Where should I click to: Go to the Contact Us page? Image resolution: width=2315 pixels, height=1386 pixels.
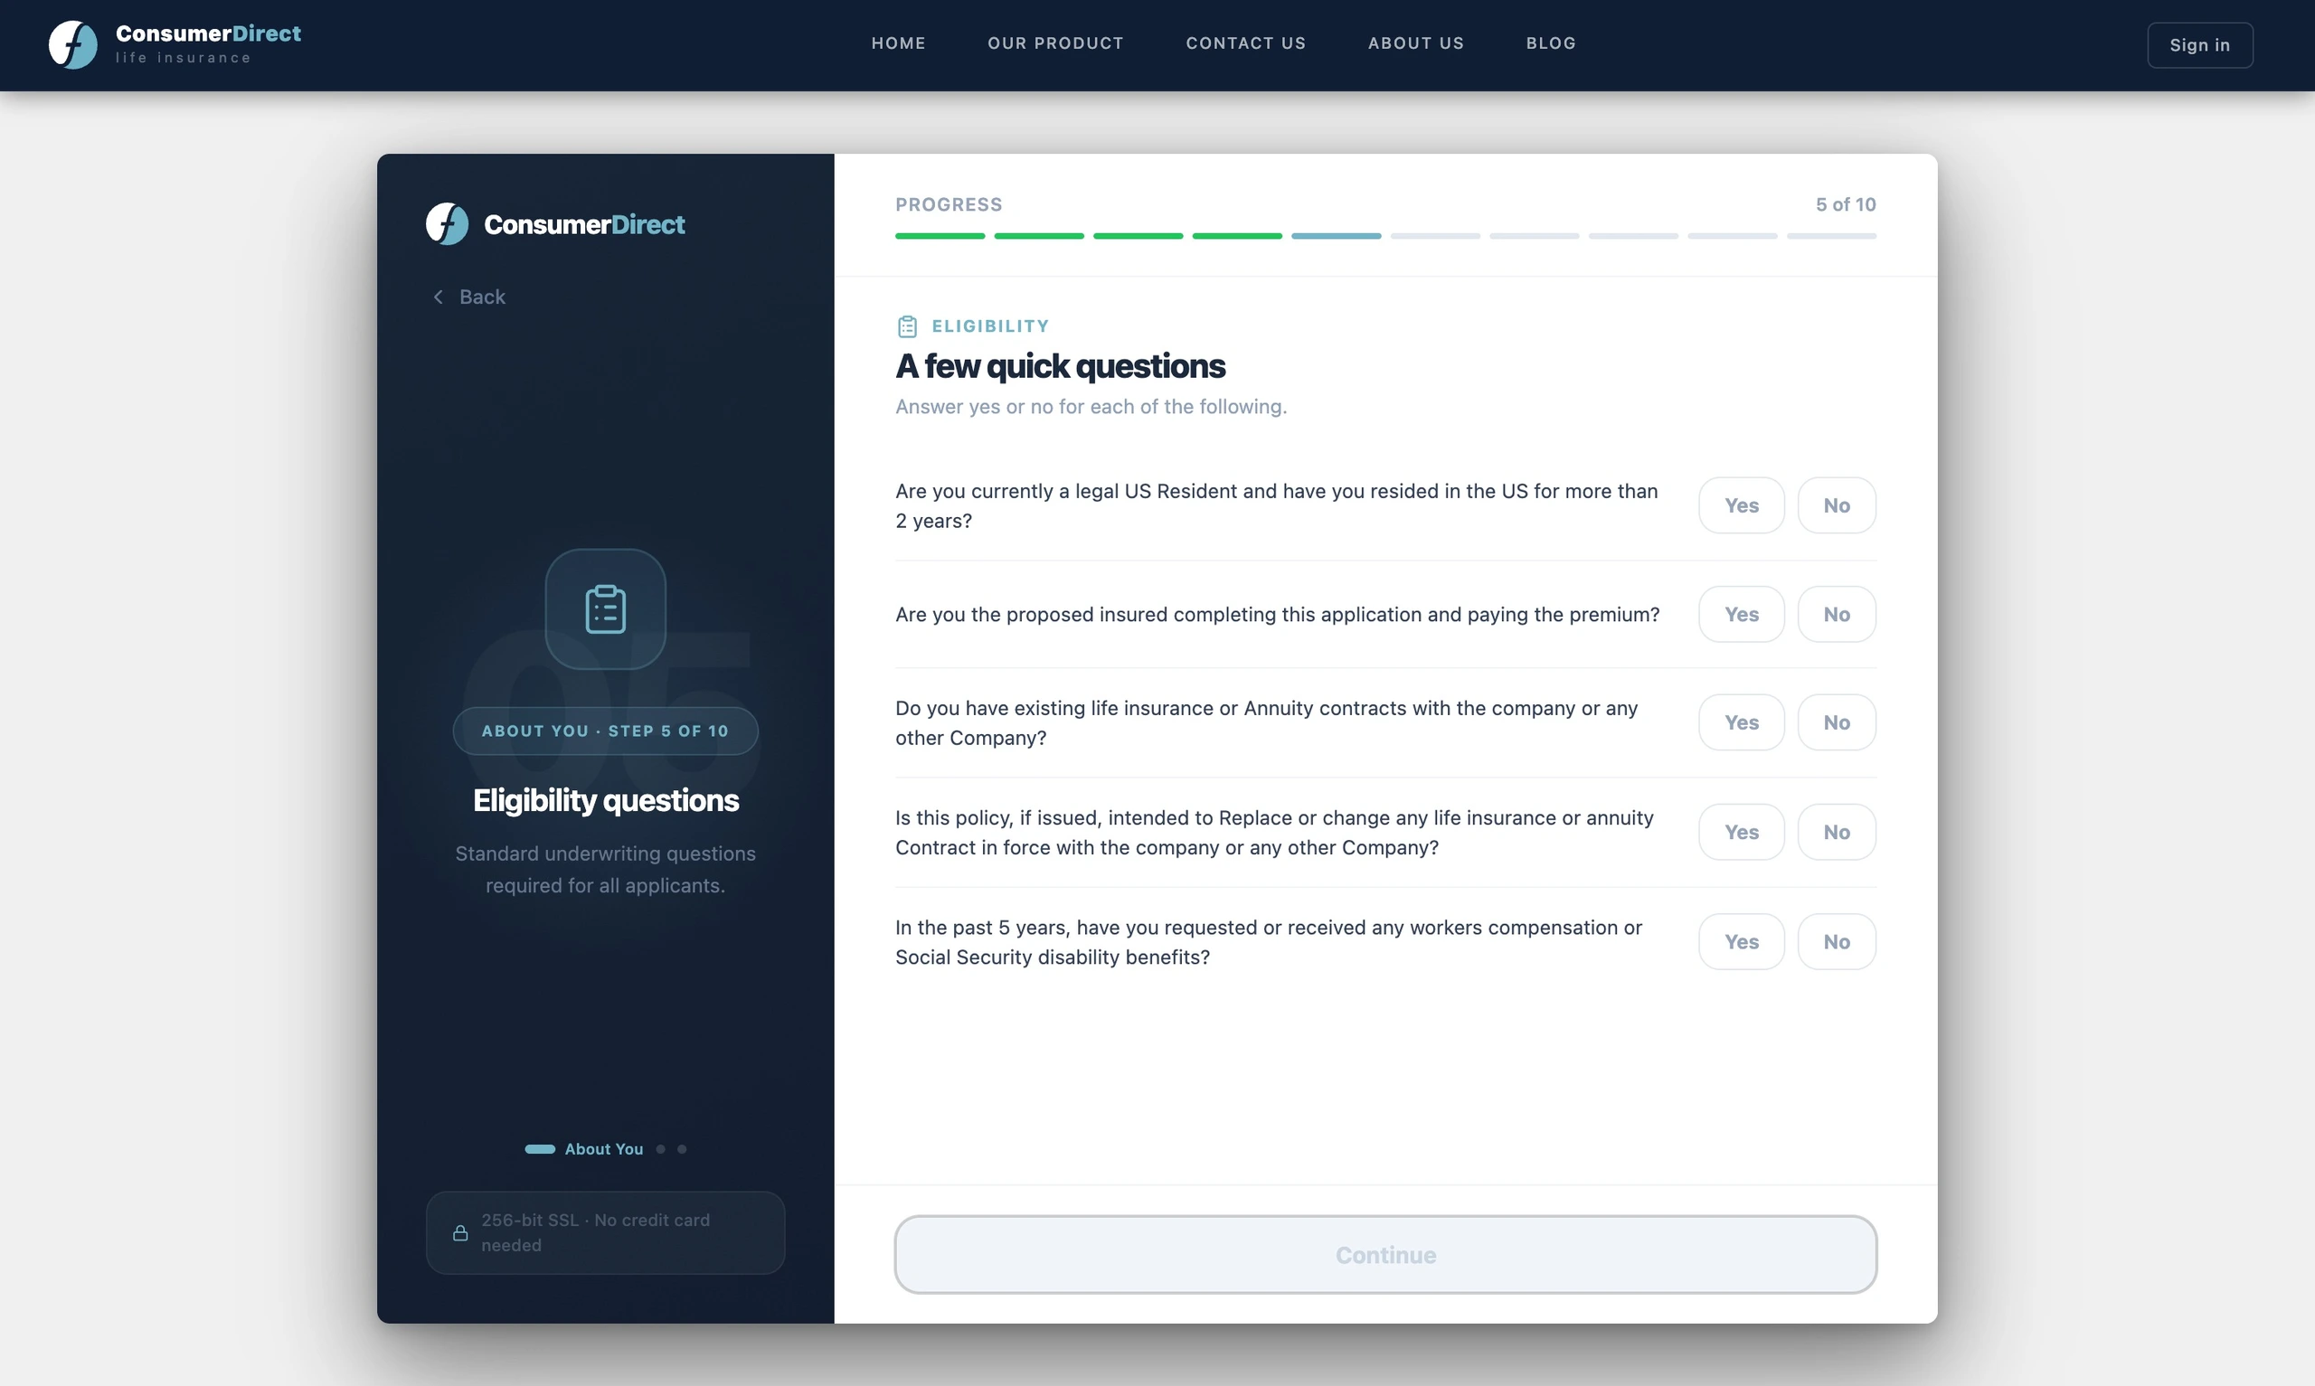(x=1245, y=43)
